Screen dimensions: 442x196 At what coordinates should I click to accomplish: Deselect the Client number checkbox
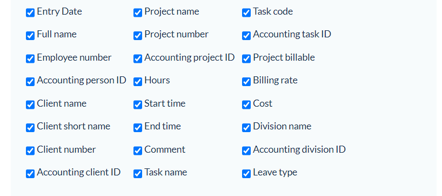coord(30,151)
